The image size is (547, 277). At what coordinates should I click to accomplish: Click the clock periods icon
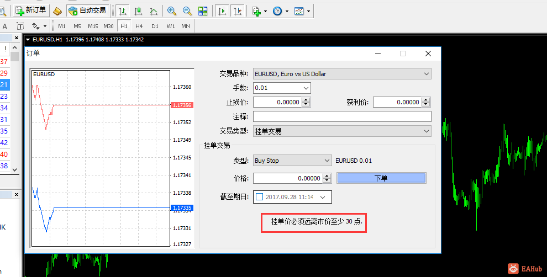pyautogui.click(x=277, y=11)
